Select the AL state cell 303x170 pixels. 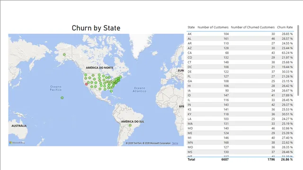coord(189,39)
